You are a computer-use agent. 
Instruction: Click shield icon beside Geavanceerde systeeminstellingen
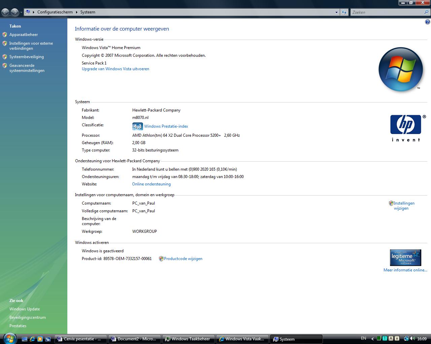[5, 66]
